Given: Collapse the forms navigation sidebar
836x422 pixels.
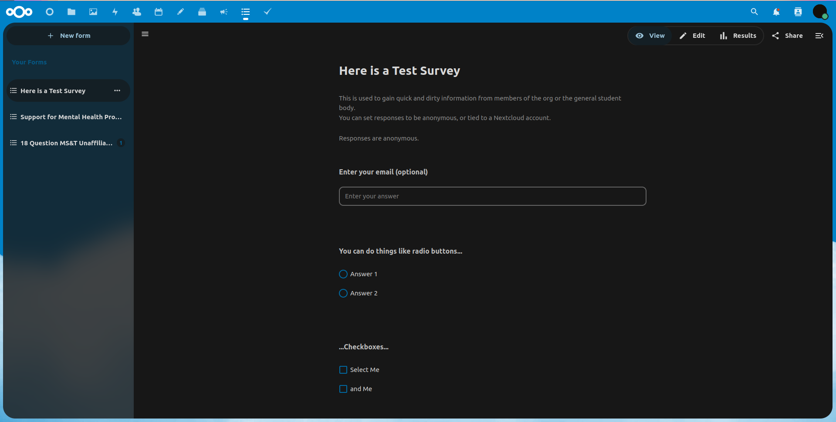Looking at the screenshot, I should pos(145,34).
